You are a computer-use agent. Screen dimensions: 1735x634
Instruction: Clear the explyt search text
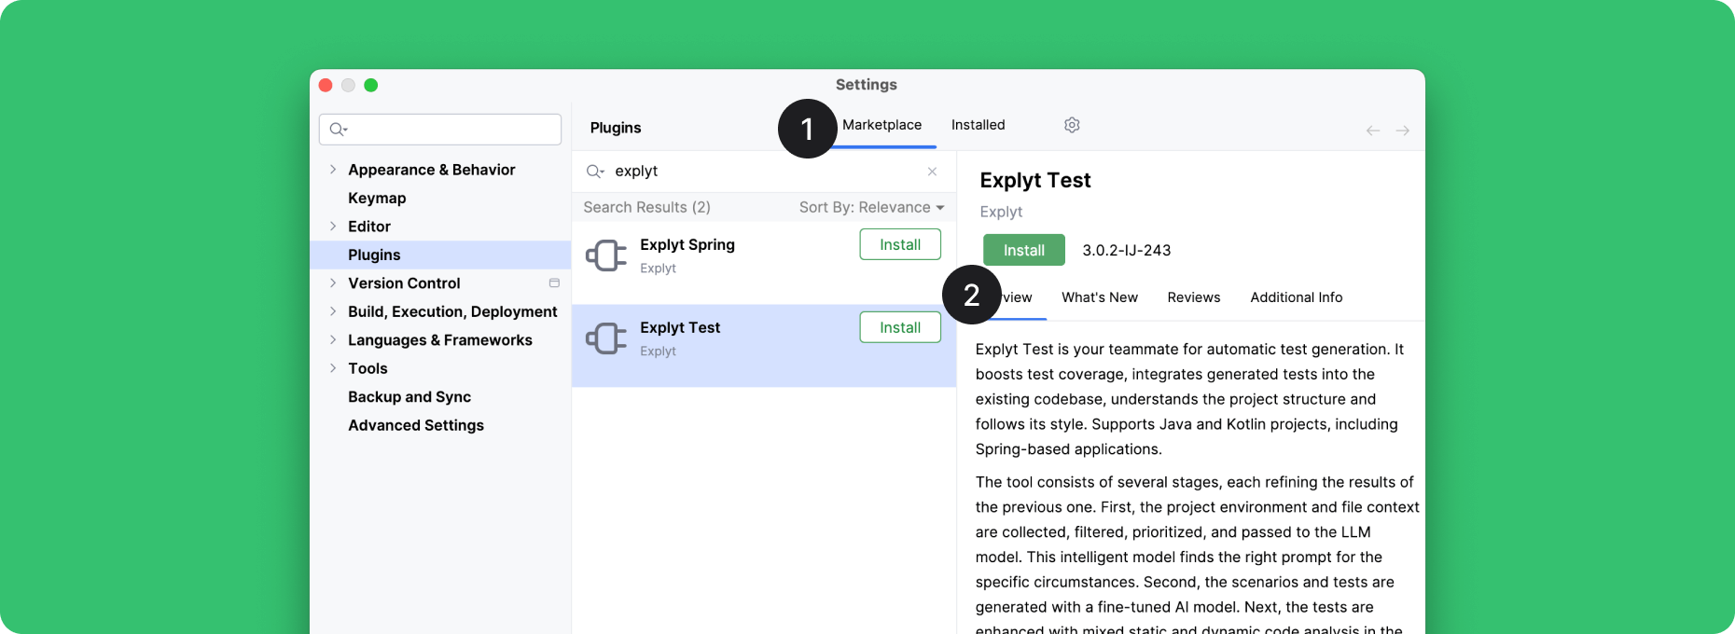[932, 172]
